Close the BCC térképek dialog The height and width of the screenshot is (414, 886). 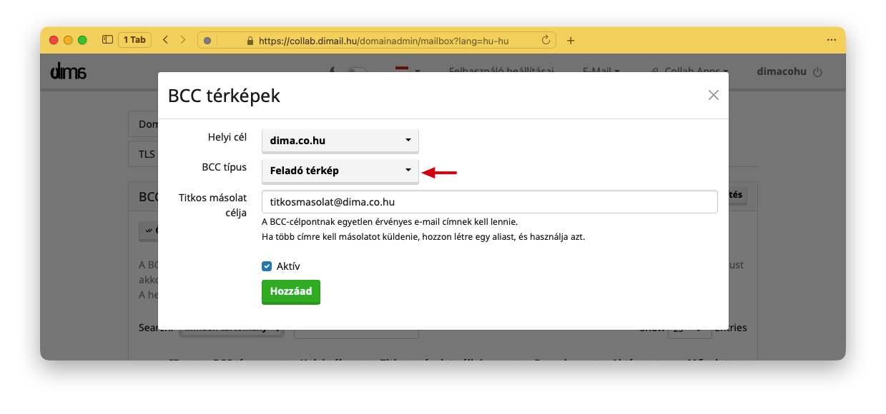pyautogui.click(x=713, y=95)
